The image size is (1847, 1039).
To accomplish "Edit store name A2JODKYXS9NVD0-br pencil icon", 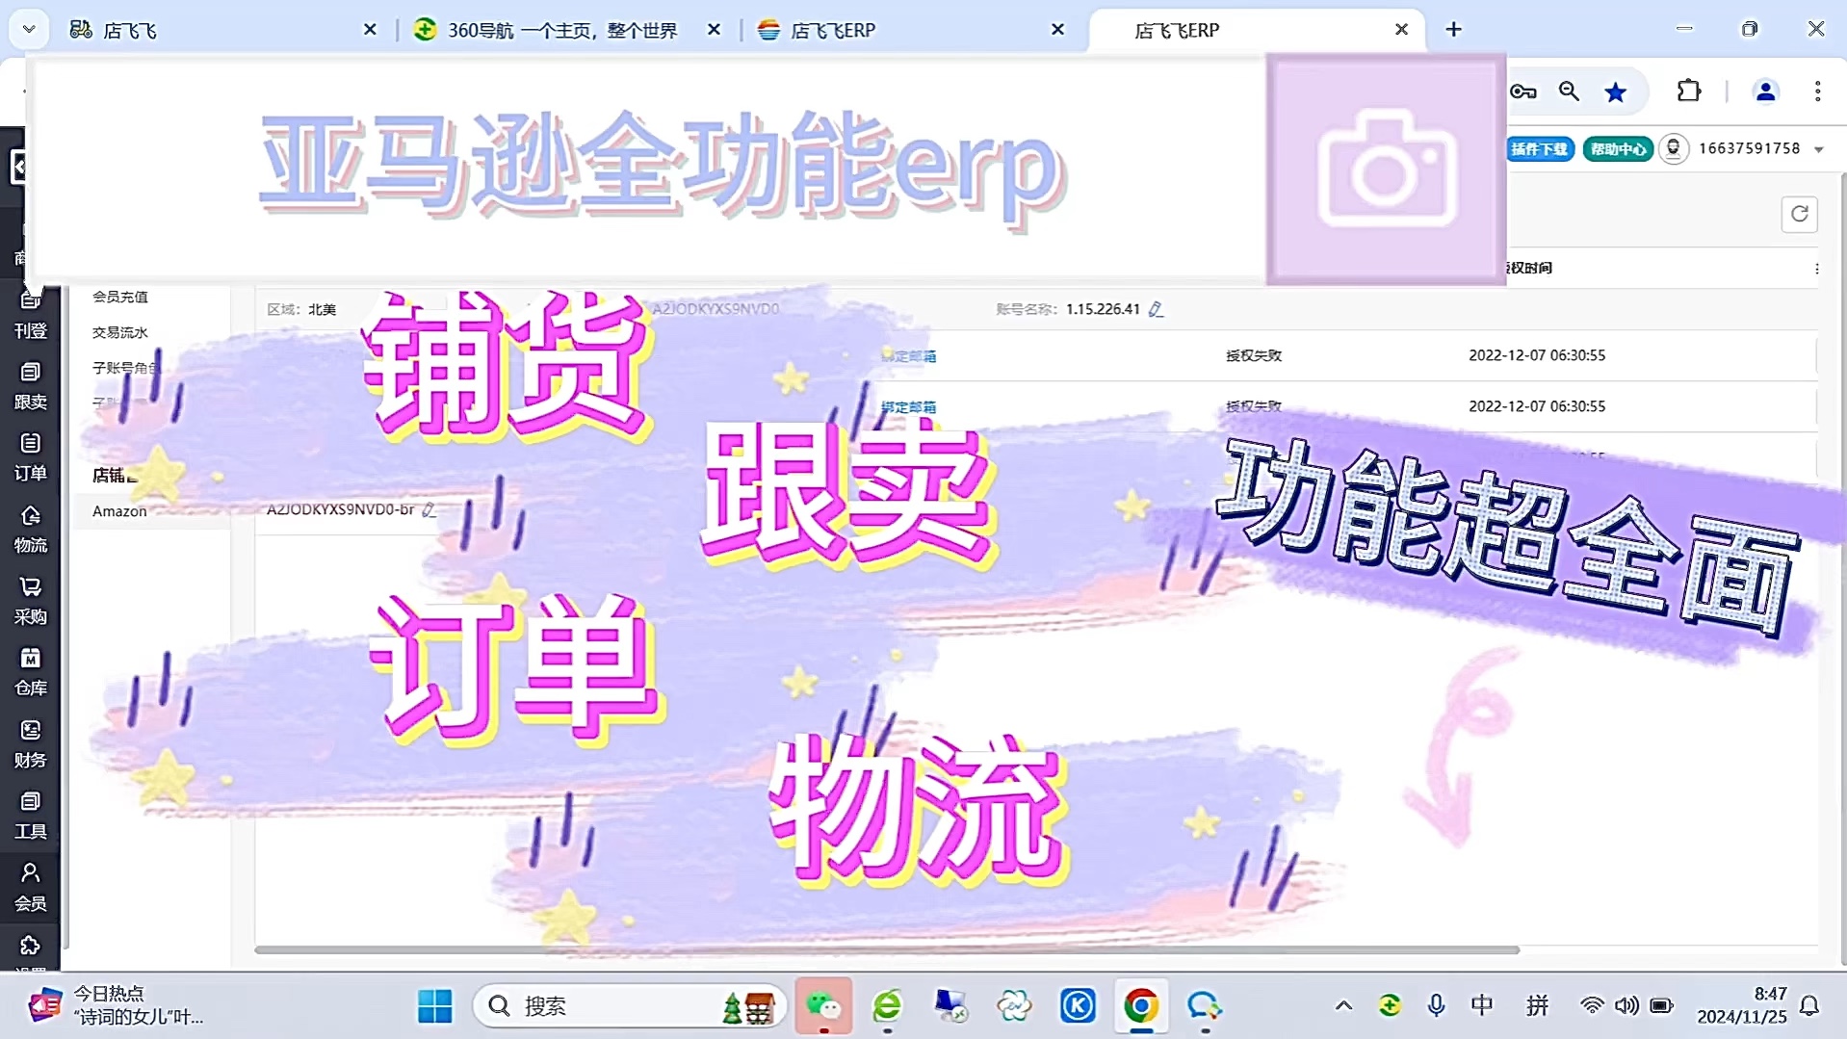I will tap(429, 509).
